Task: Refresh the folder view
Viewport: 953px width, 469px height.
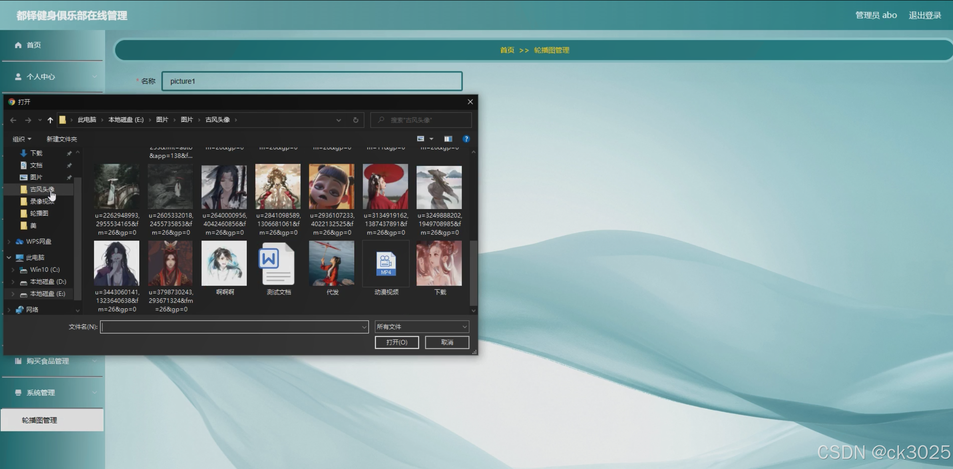Action: point(356,120)
